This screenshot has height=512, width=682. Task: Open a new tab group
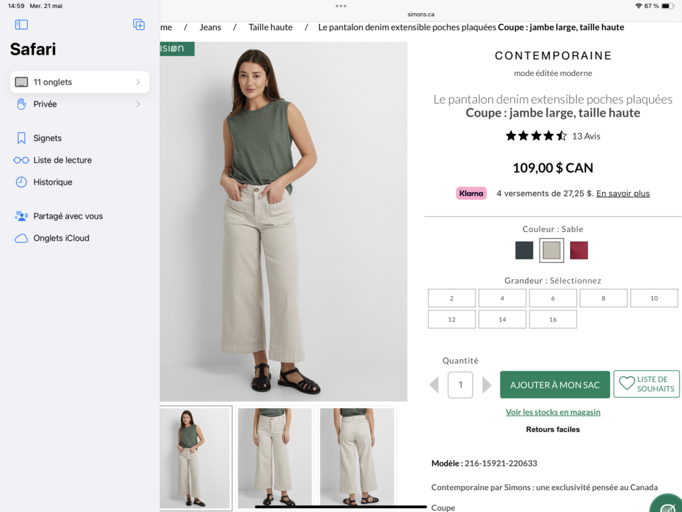pos(139,25)
